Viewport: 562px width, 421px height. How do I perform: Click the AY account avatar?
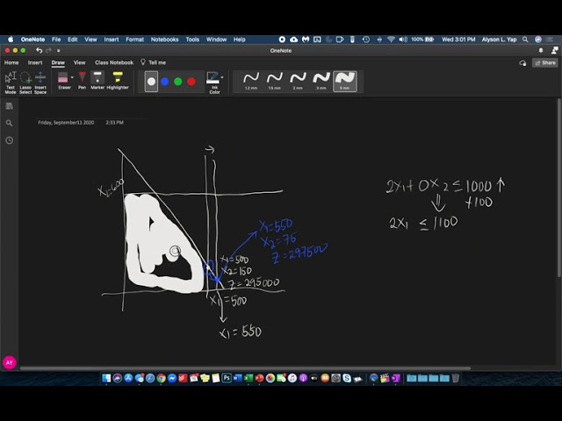tap(10, 362)
